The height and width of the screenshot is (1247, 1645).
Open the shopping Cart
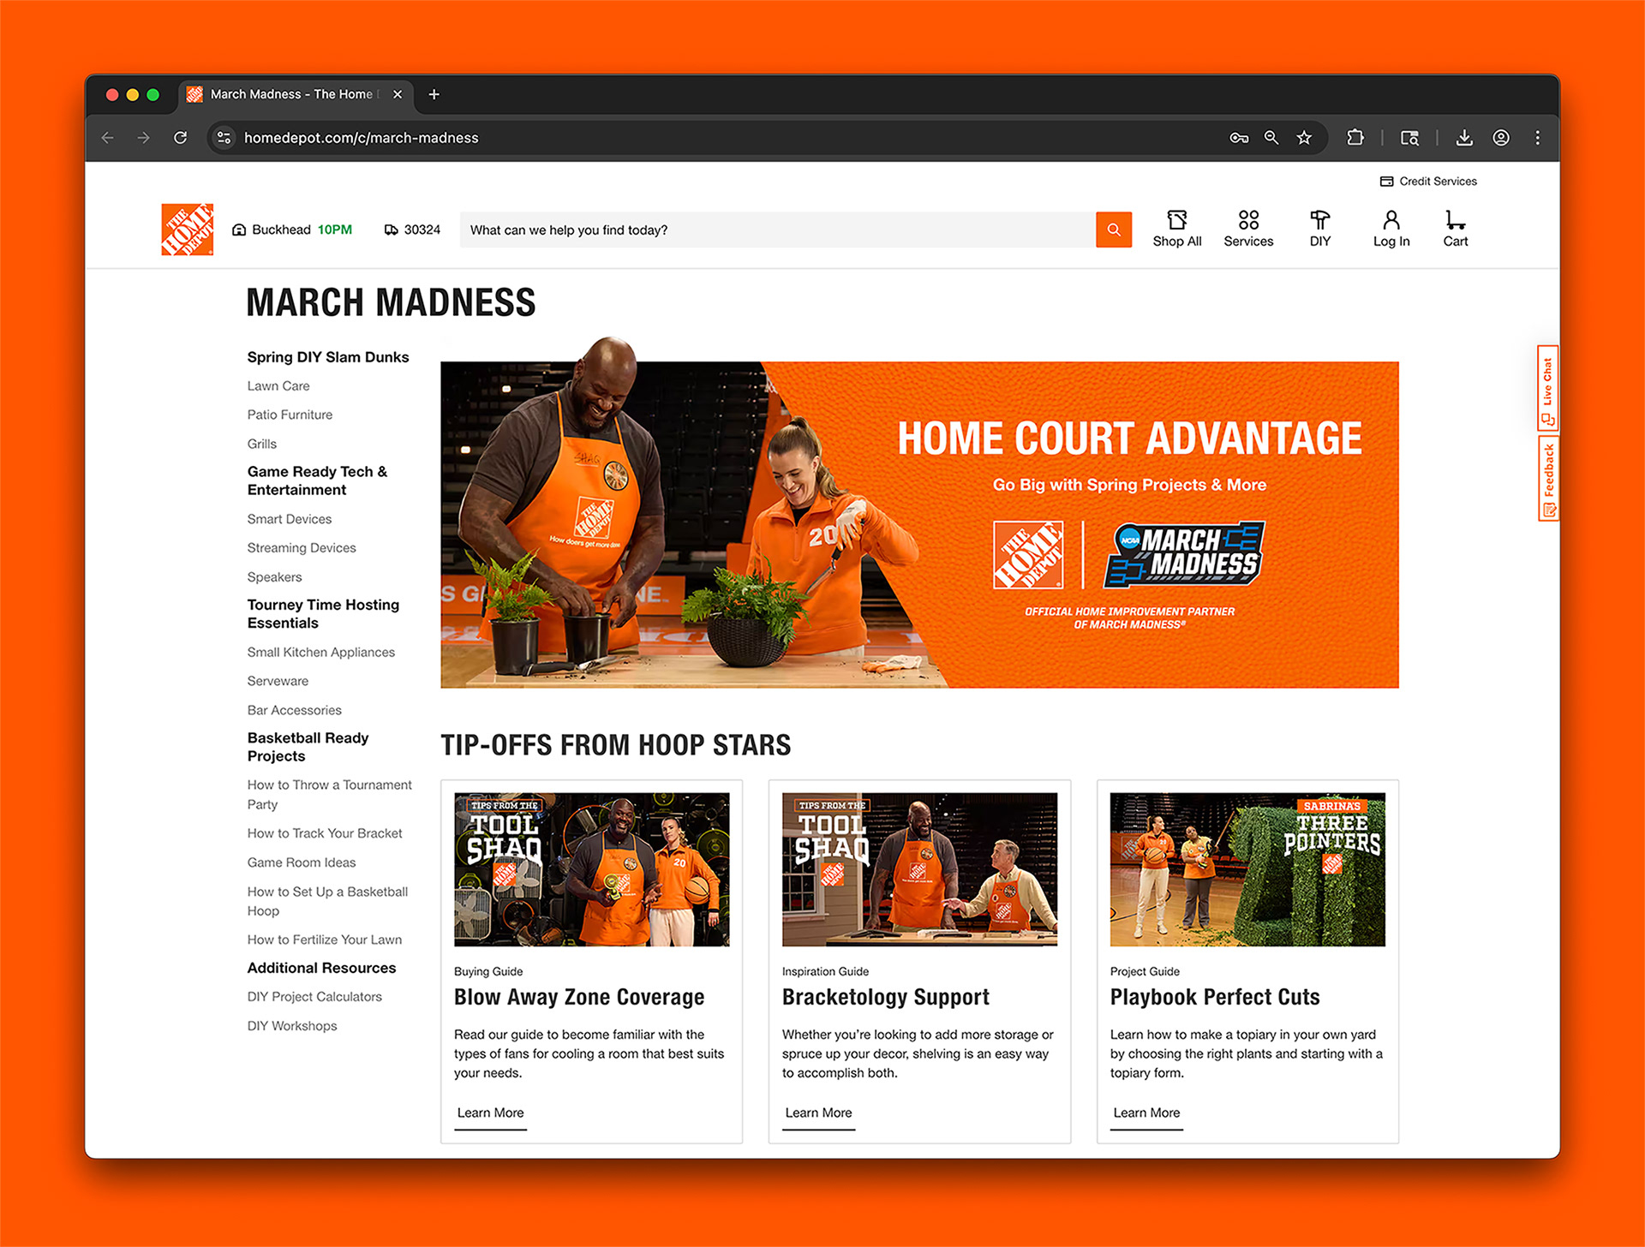[1455, 229]
